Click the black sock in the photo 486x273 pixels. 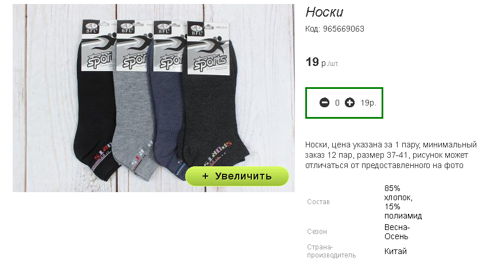(x=93, y=124)
